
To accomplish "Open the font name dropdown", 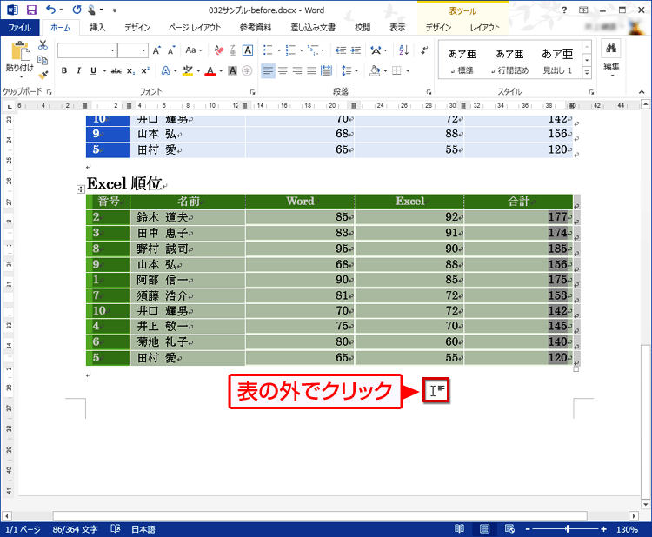I will pyautogui.click(x=112, y=50).
